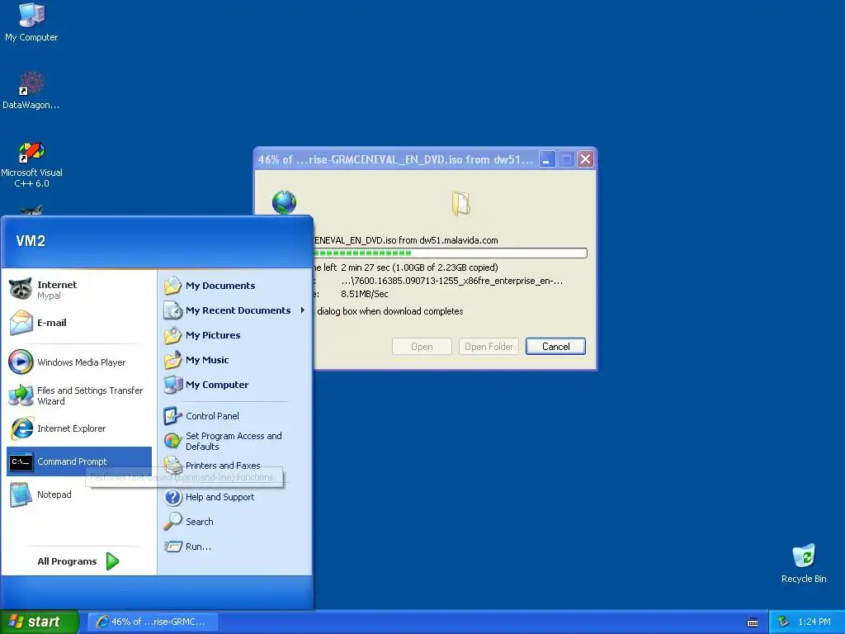Viewport: 845px width, 634px height.
Task: Click the network tray icon
Action: pos(784,622)
